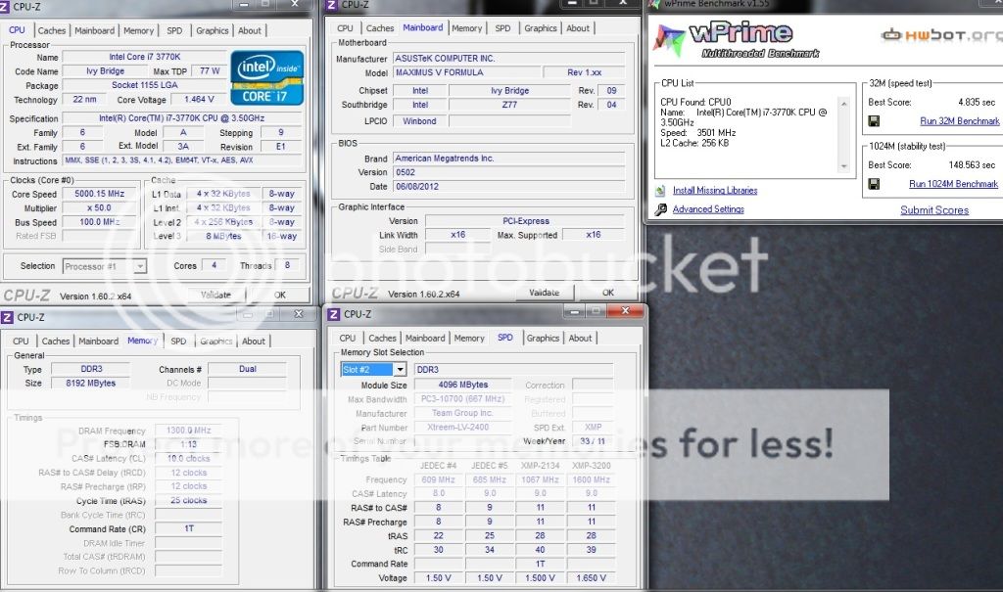
Task: Click OK in the processor CPU-Z window
Action: coord(280,295)
